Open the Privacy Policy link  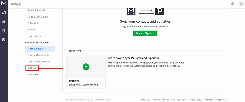(x=195, y=100)
